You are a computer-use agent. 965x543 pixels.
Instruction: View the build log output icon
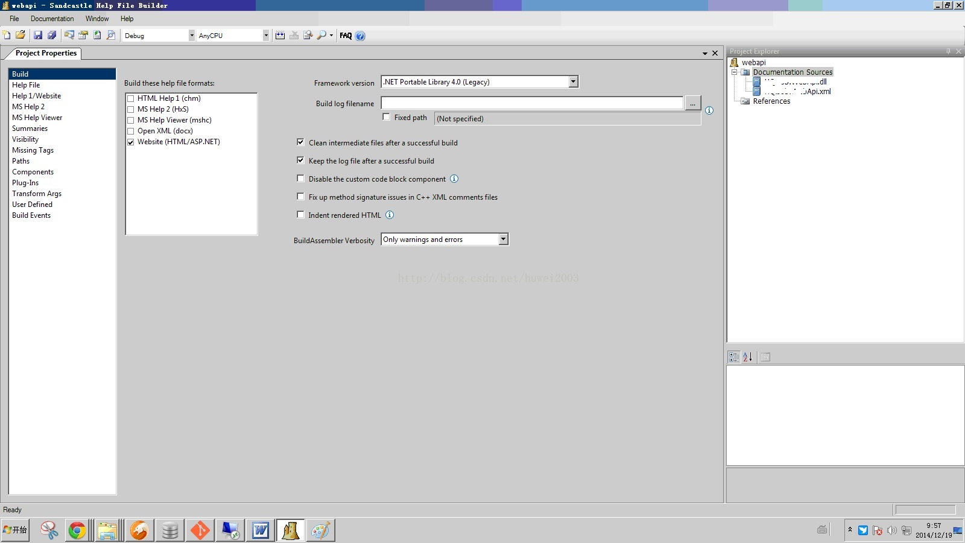(x=308, y=36)
